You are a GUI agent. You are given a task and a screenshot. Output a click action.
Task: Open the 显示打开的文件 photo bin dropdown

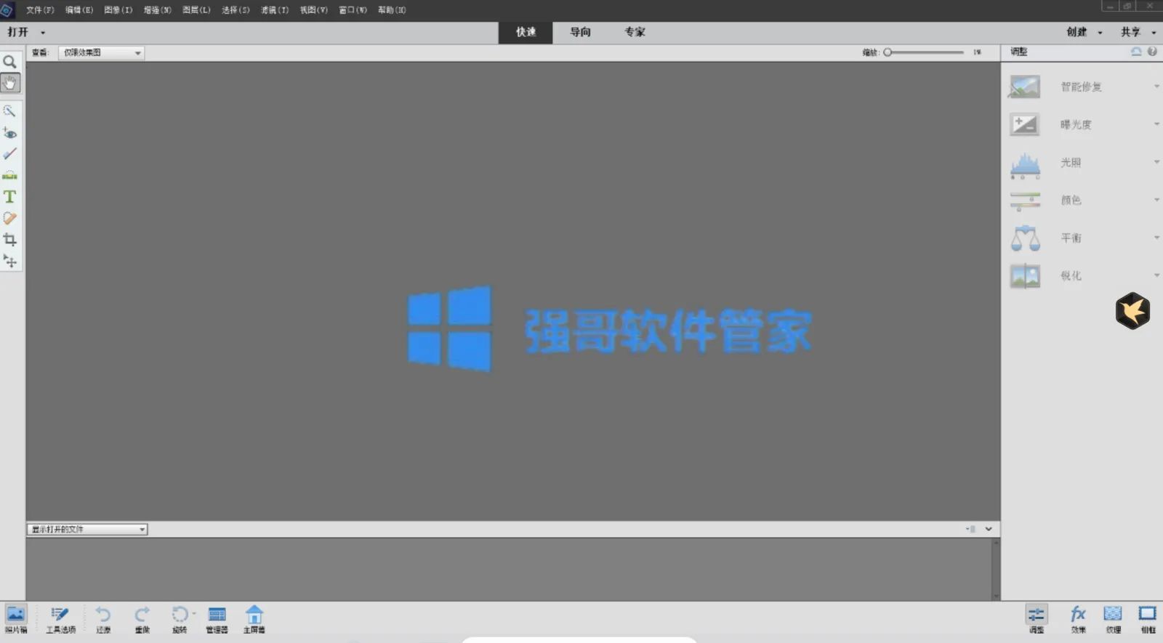[87, 529]
